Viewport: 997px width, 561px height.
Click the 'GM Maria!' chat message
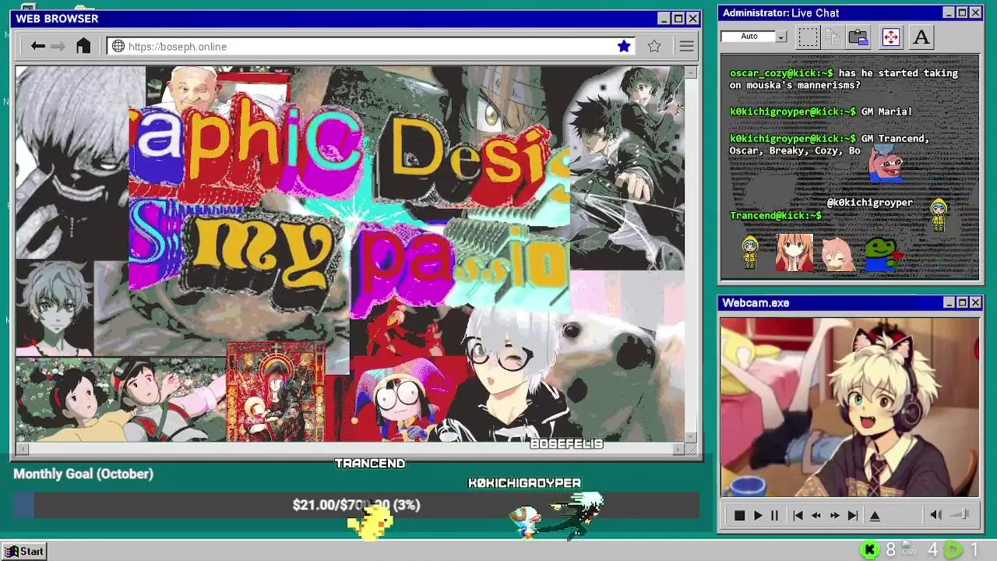(x=886, y=111)
